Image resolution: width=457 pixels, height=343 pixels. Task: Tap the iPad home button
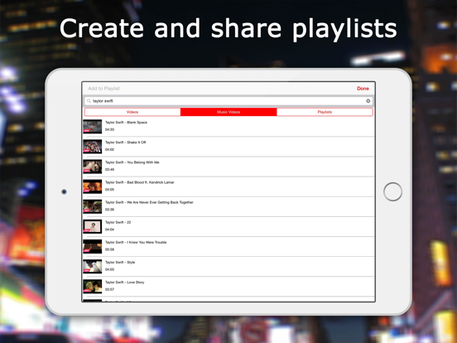coord(392,191)
